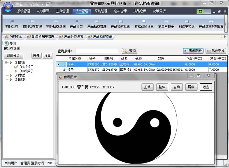The height and width of the screenshot is (168, 229).
Task: Open the 决策分析 menu
Action: click(x=159, y=11)
